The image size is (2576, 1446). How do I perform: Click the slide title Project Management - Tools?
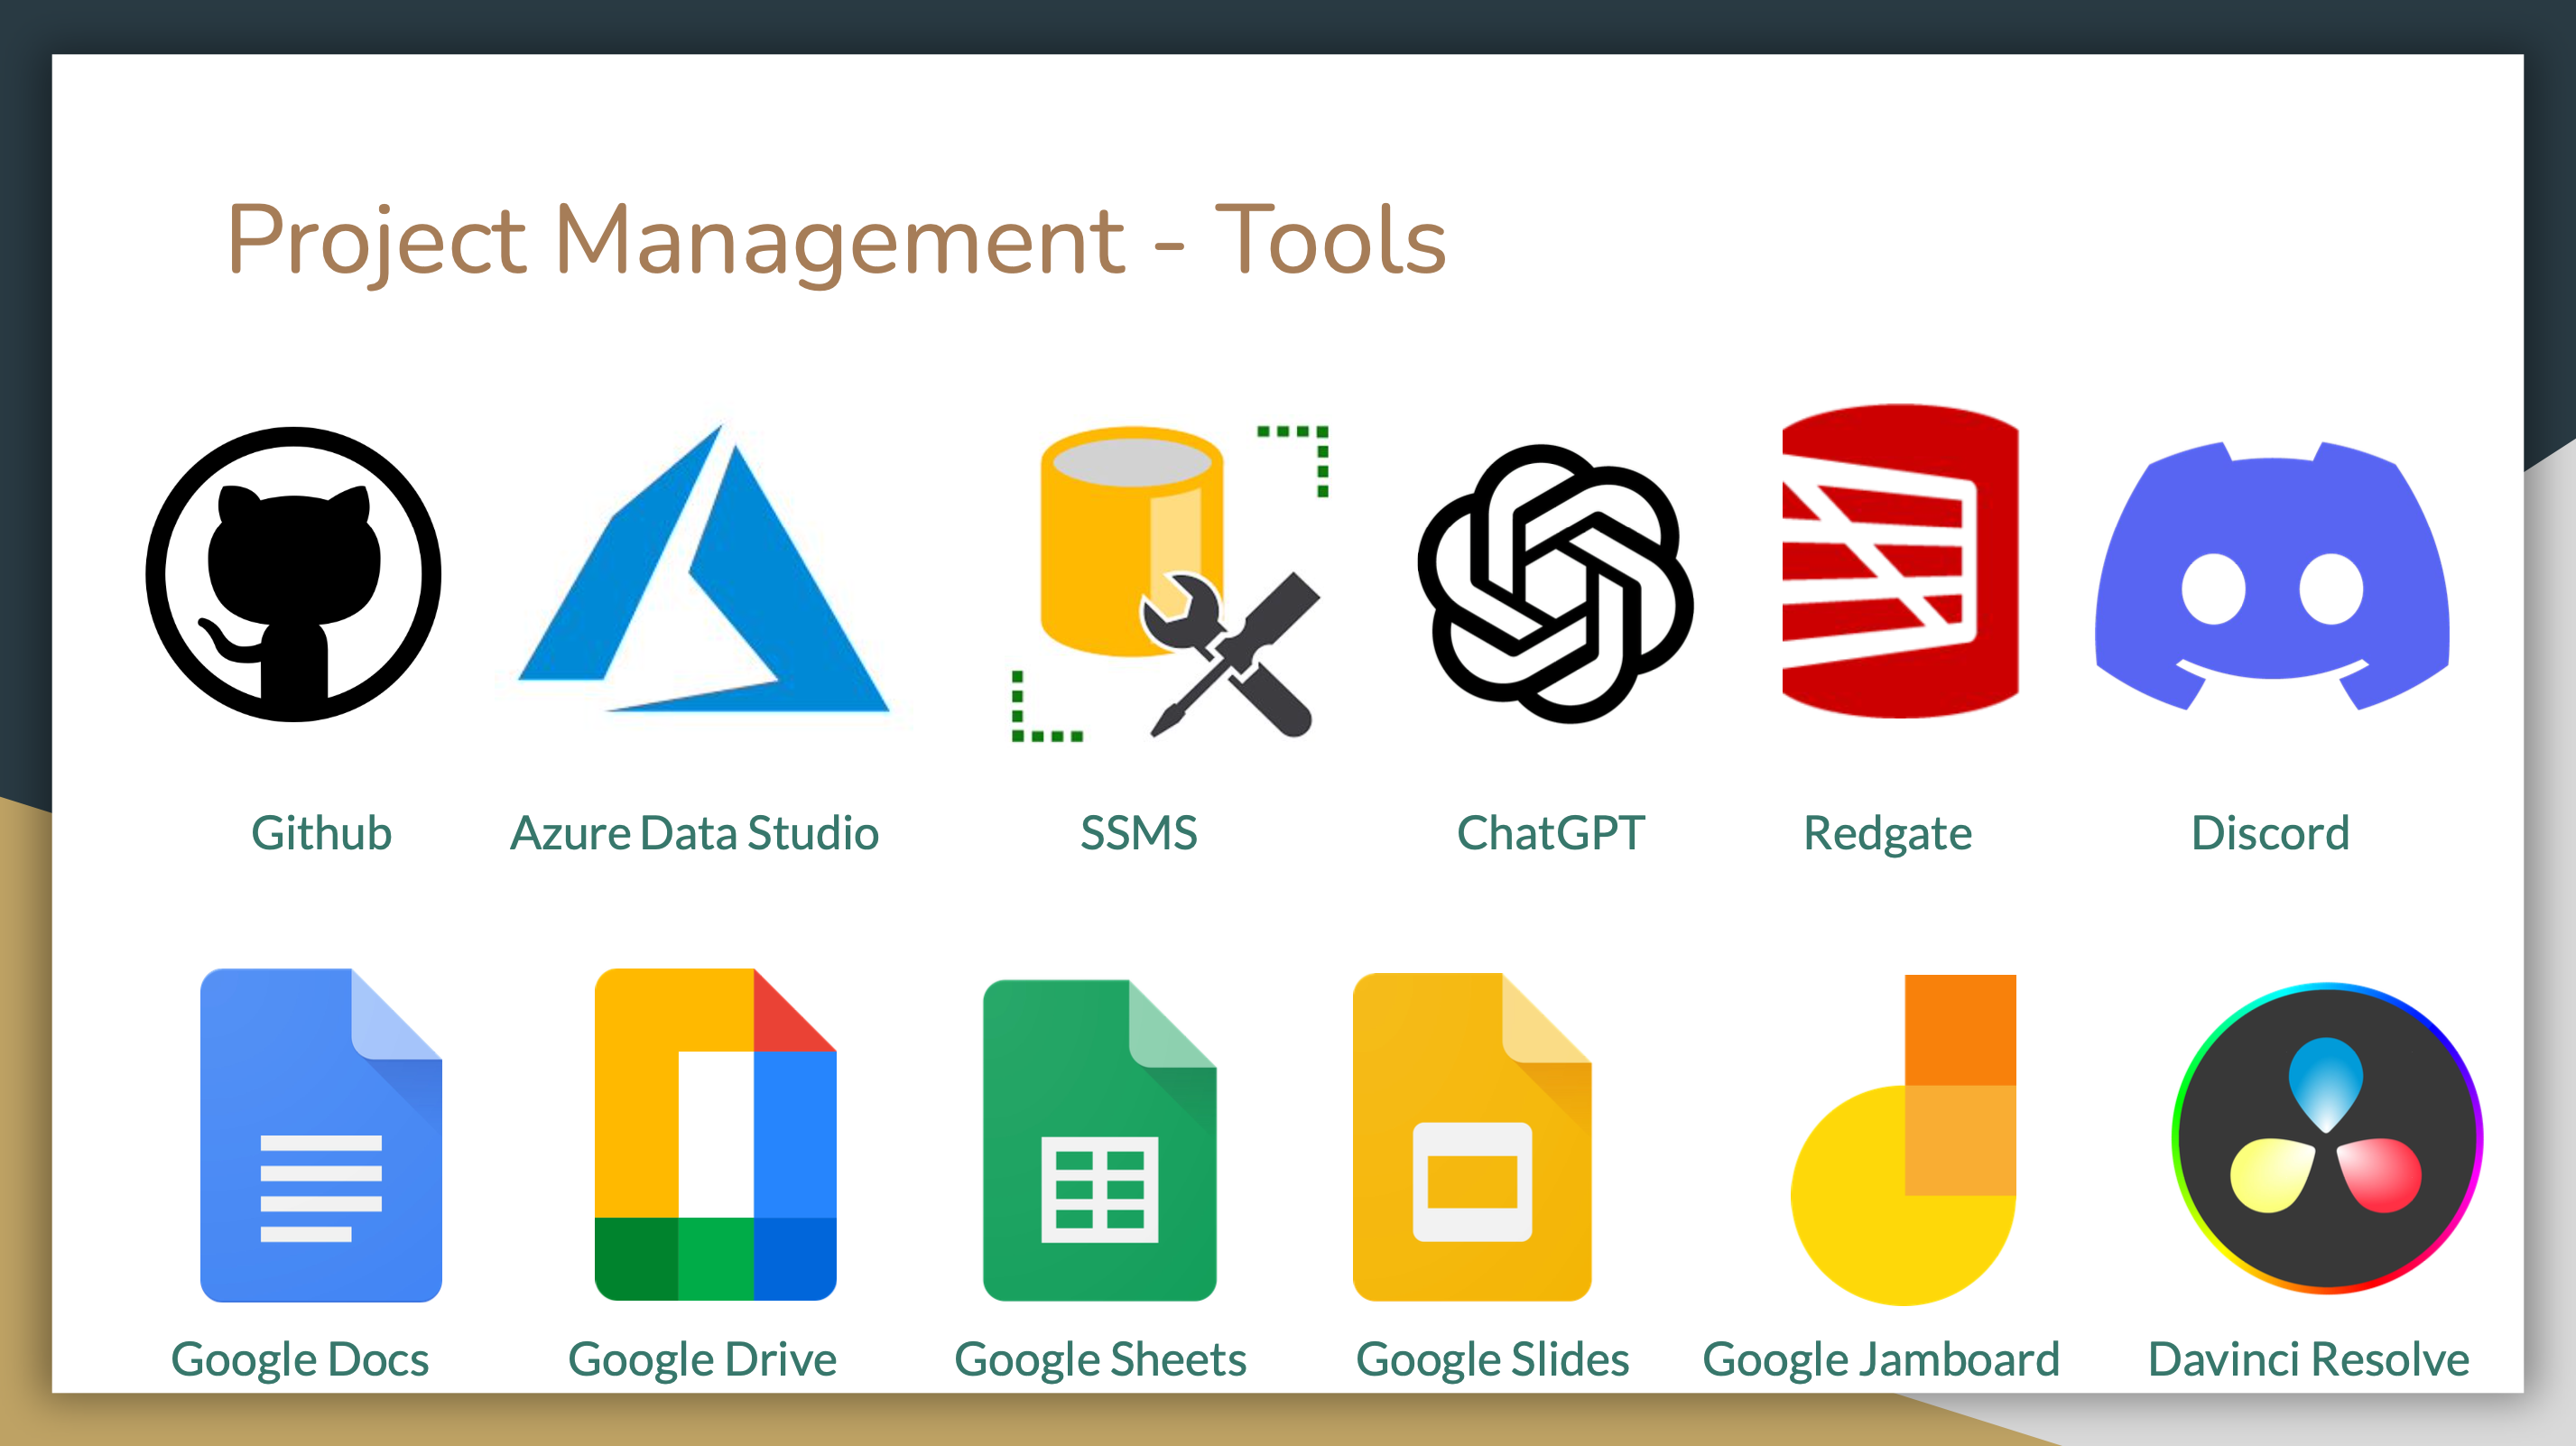coord(836,240)
